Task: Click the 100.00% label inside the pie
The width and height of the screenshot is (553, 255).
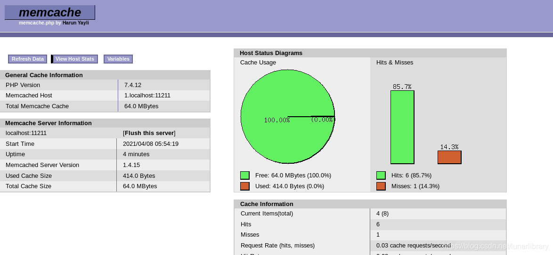Action: [277, 120]
